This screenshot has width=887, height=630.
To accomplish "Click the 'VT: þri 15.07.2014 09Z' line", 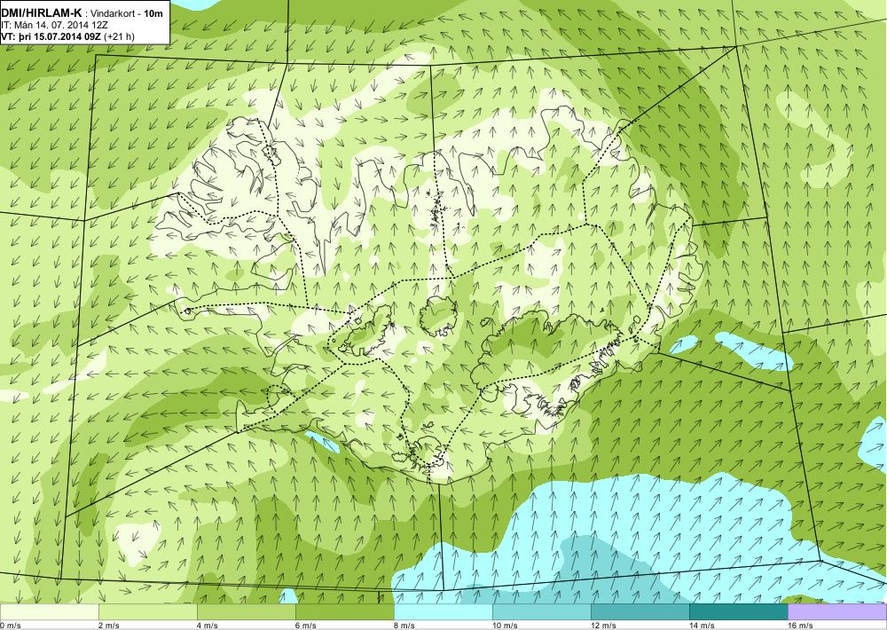I will coord(51,36).
